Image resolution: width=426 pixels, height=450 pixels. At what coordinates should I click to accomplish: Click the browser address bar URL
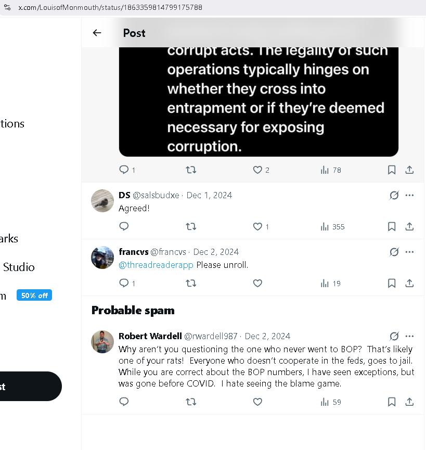(110, 7)
